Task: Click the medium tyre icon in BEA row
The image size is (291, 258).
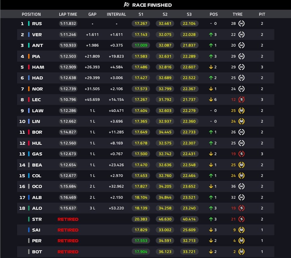Action: coord(241,165)
